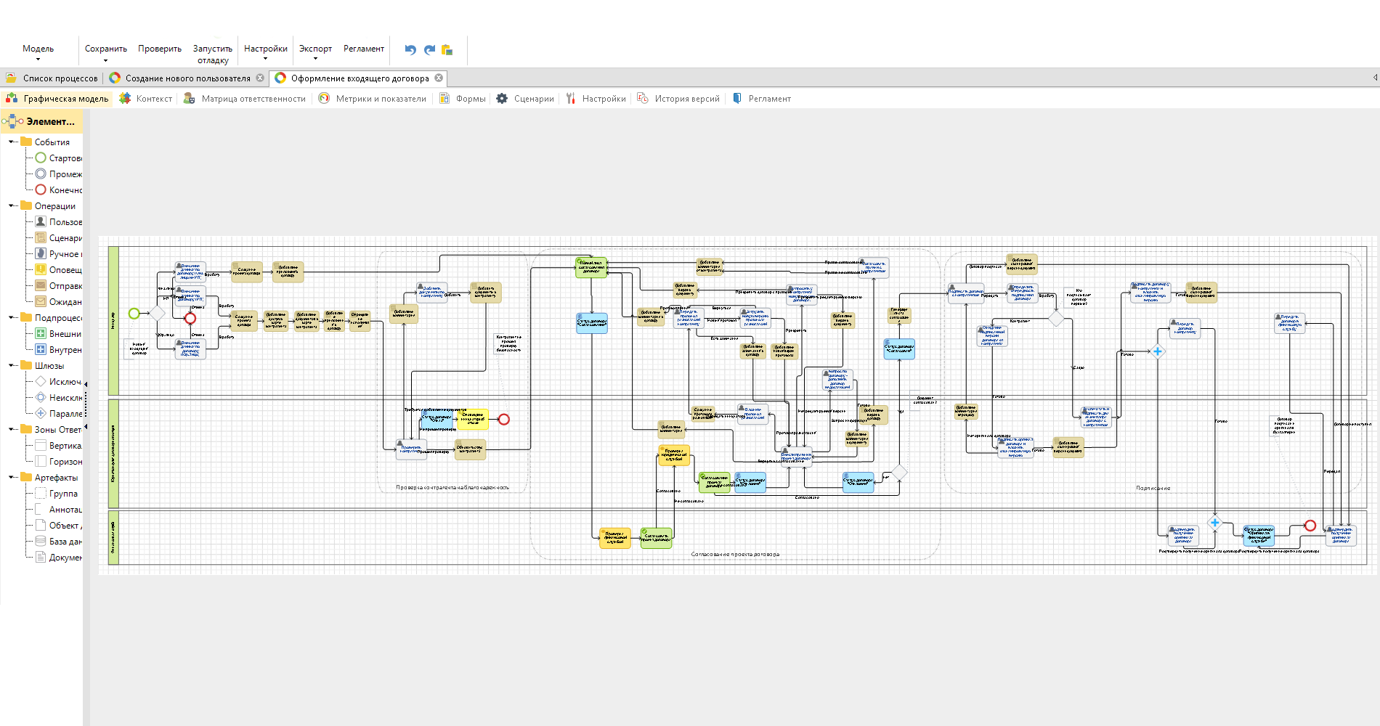Open the Метрики и показатели view
Image resolution: width=1380 pixels, height=726 pixels.
373,98
